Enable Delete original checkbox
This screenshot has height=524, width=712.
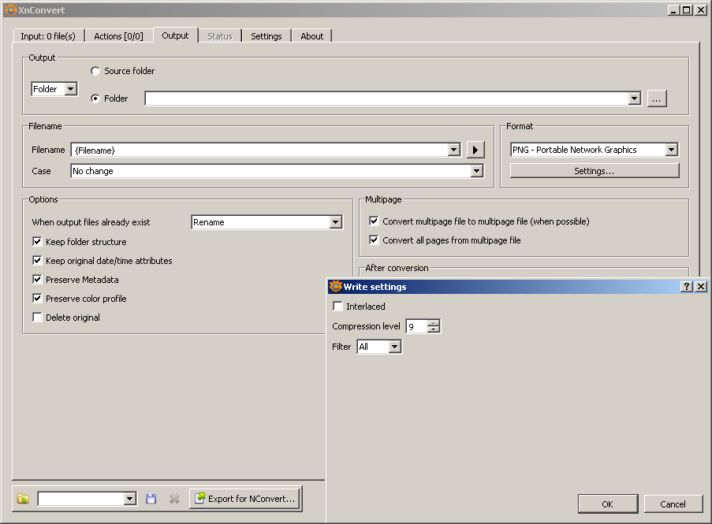pos(38,318)
